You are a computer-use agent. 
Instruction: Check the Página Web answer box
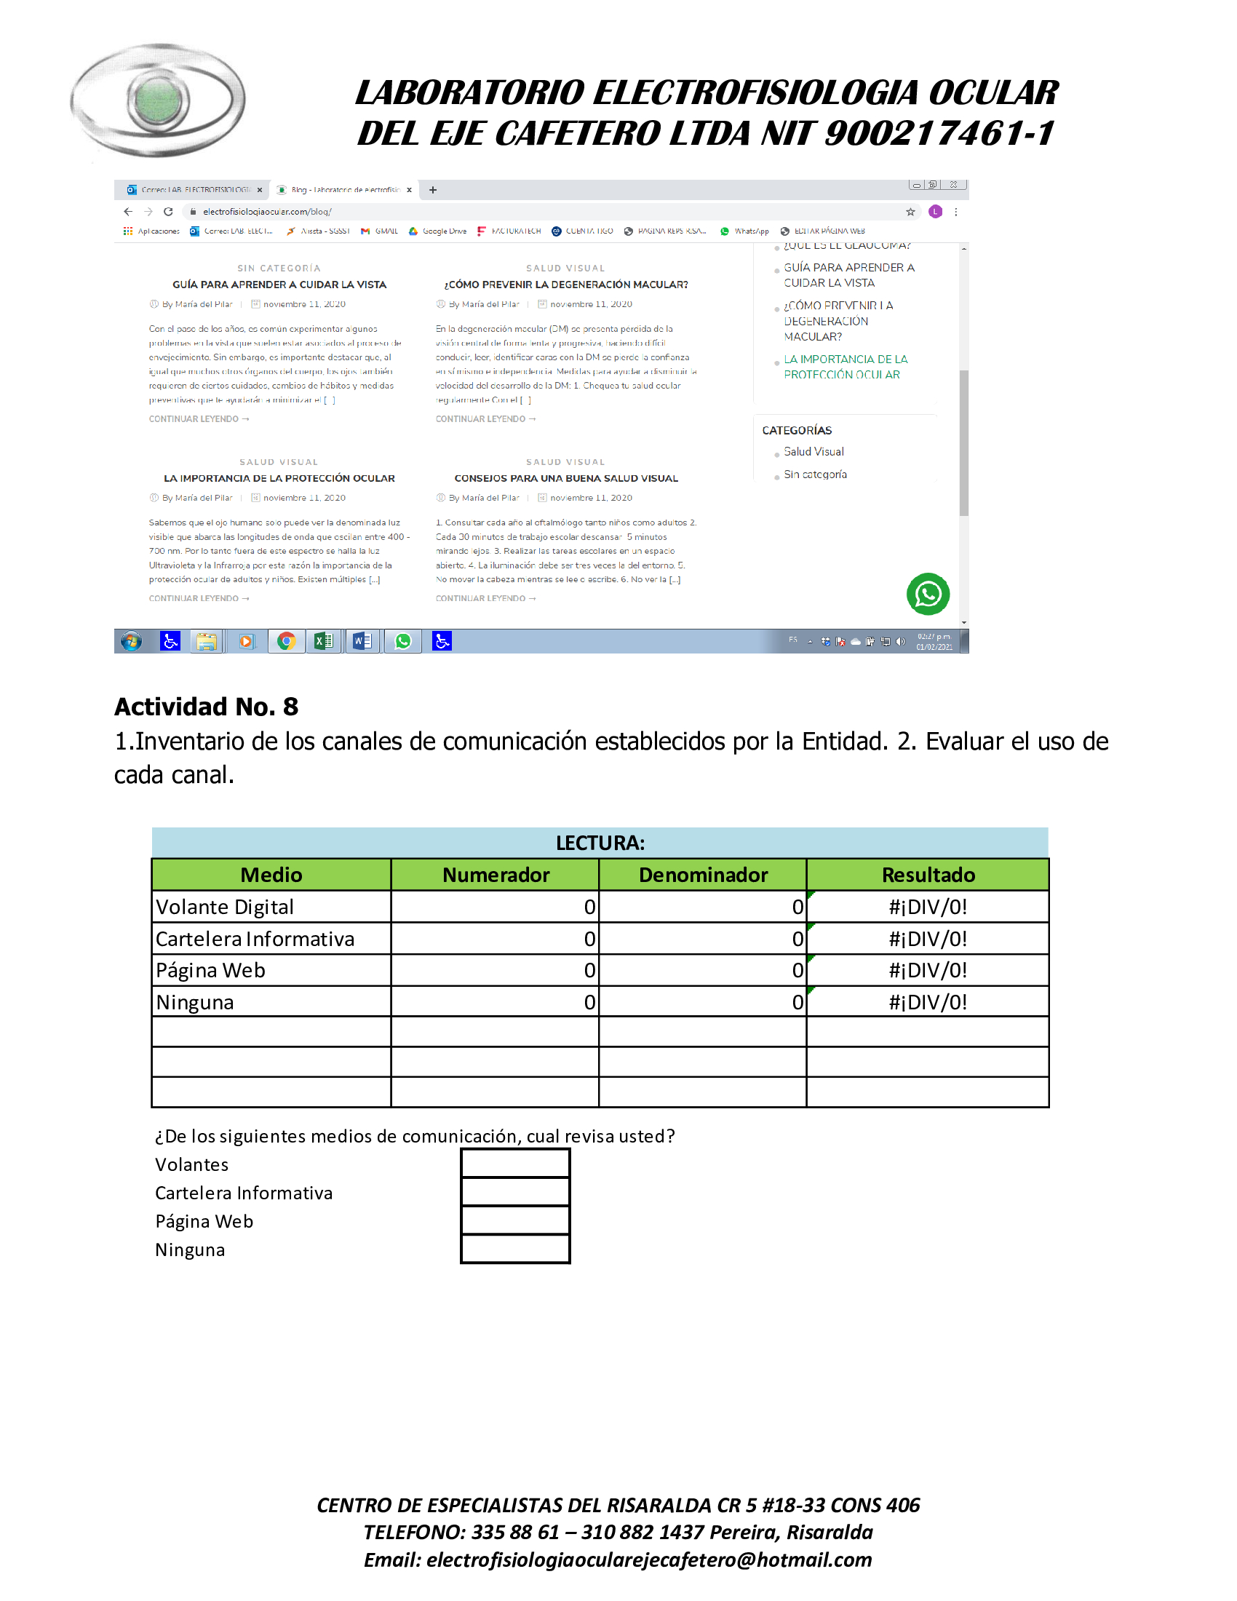[515, 1220]
